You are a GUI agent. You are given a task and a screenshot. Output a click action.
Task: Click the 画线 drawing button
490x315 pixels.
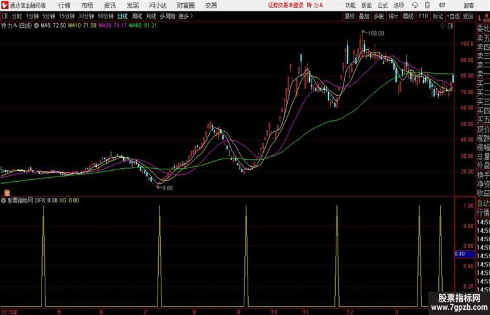click(408, 16)
